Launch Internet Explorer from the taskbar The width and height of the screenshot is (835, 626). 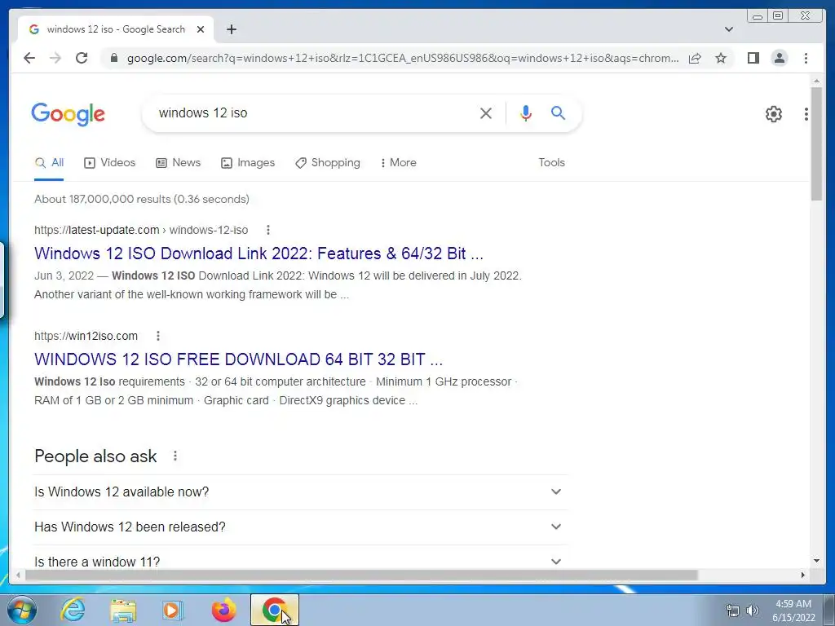(73, 610)
